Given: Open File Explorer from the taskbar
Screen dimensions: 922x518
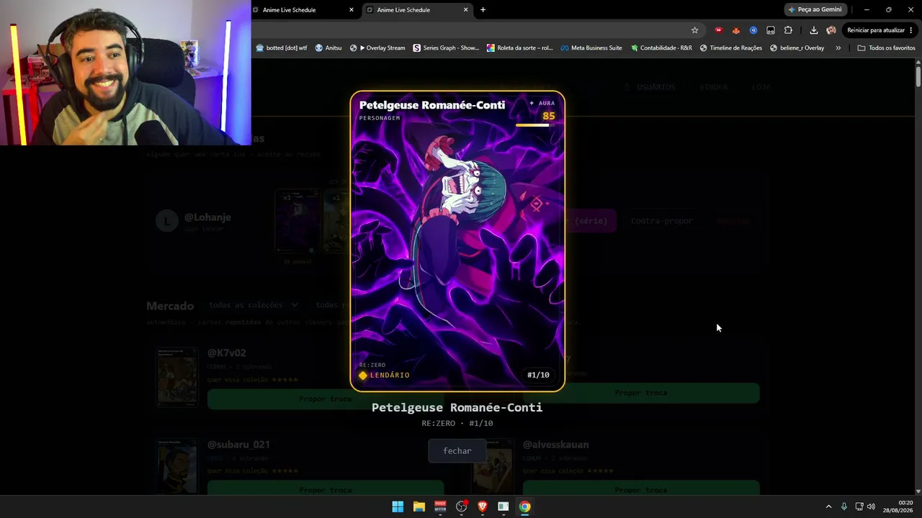Looking at the screenshot, I should click(419, 506).
